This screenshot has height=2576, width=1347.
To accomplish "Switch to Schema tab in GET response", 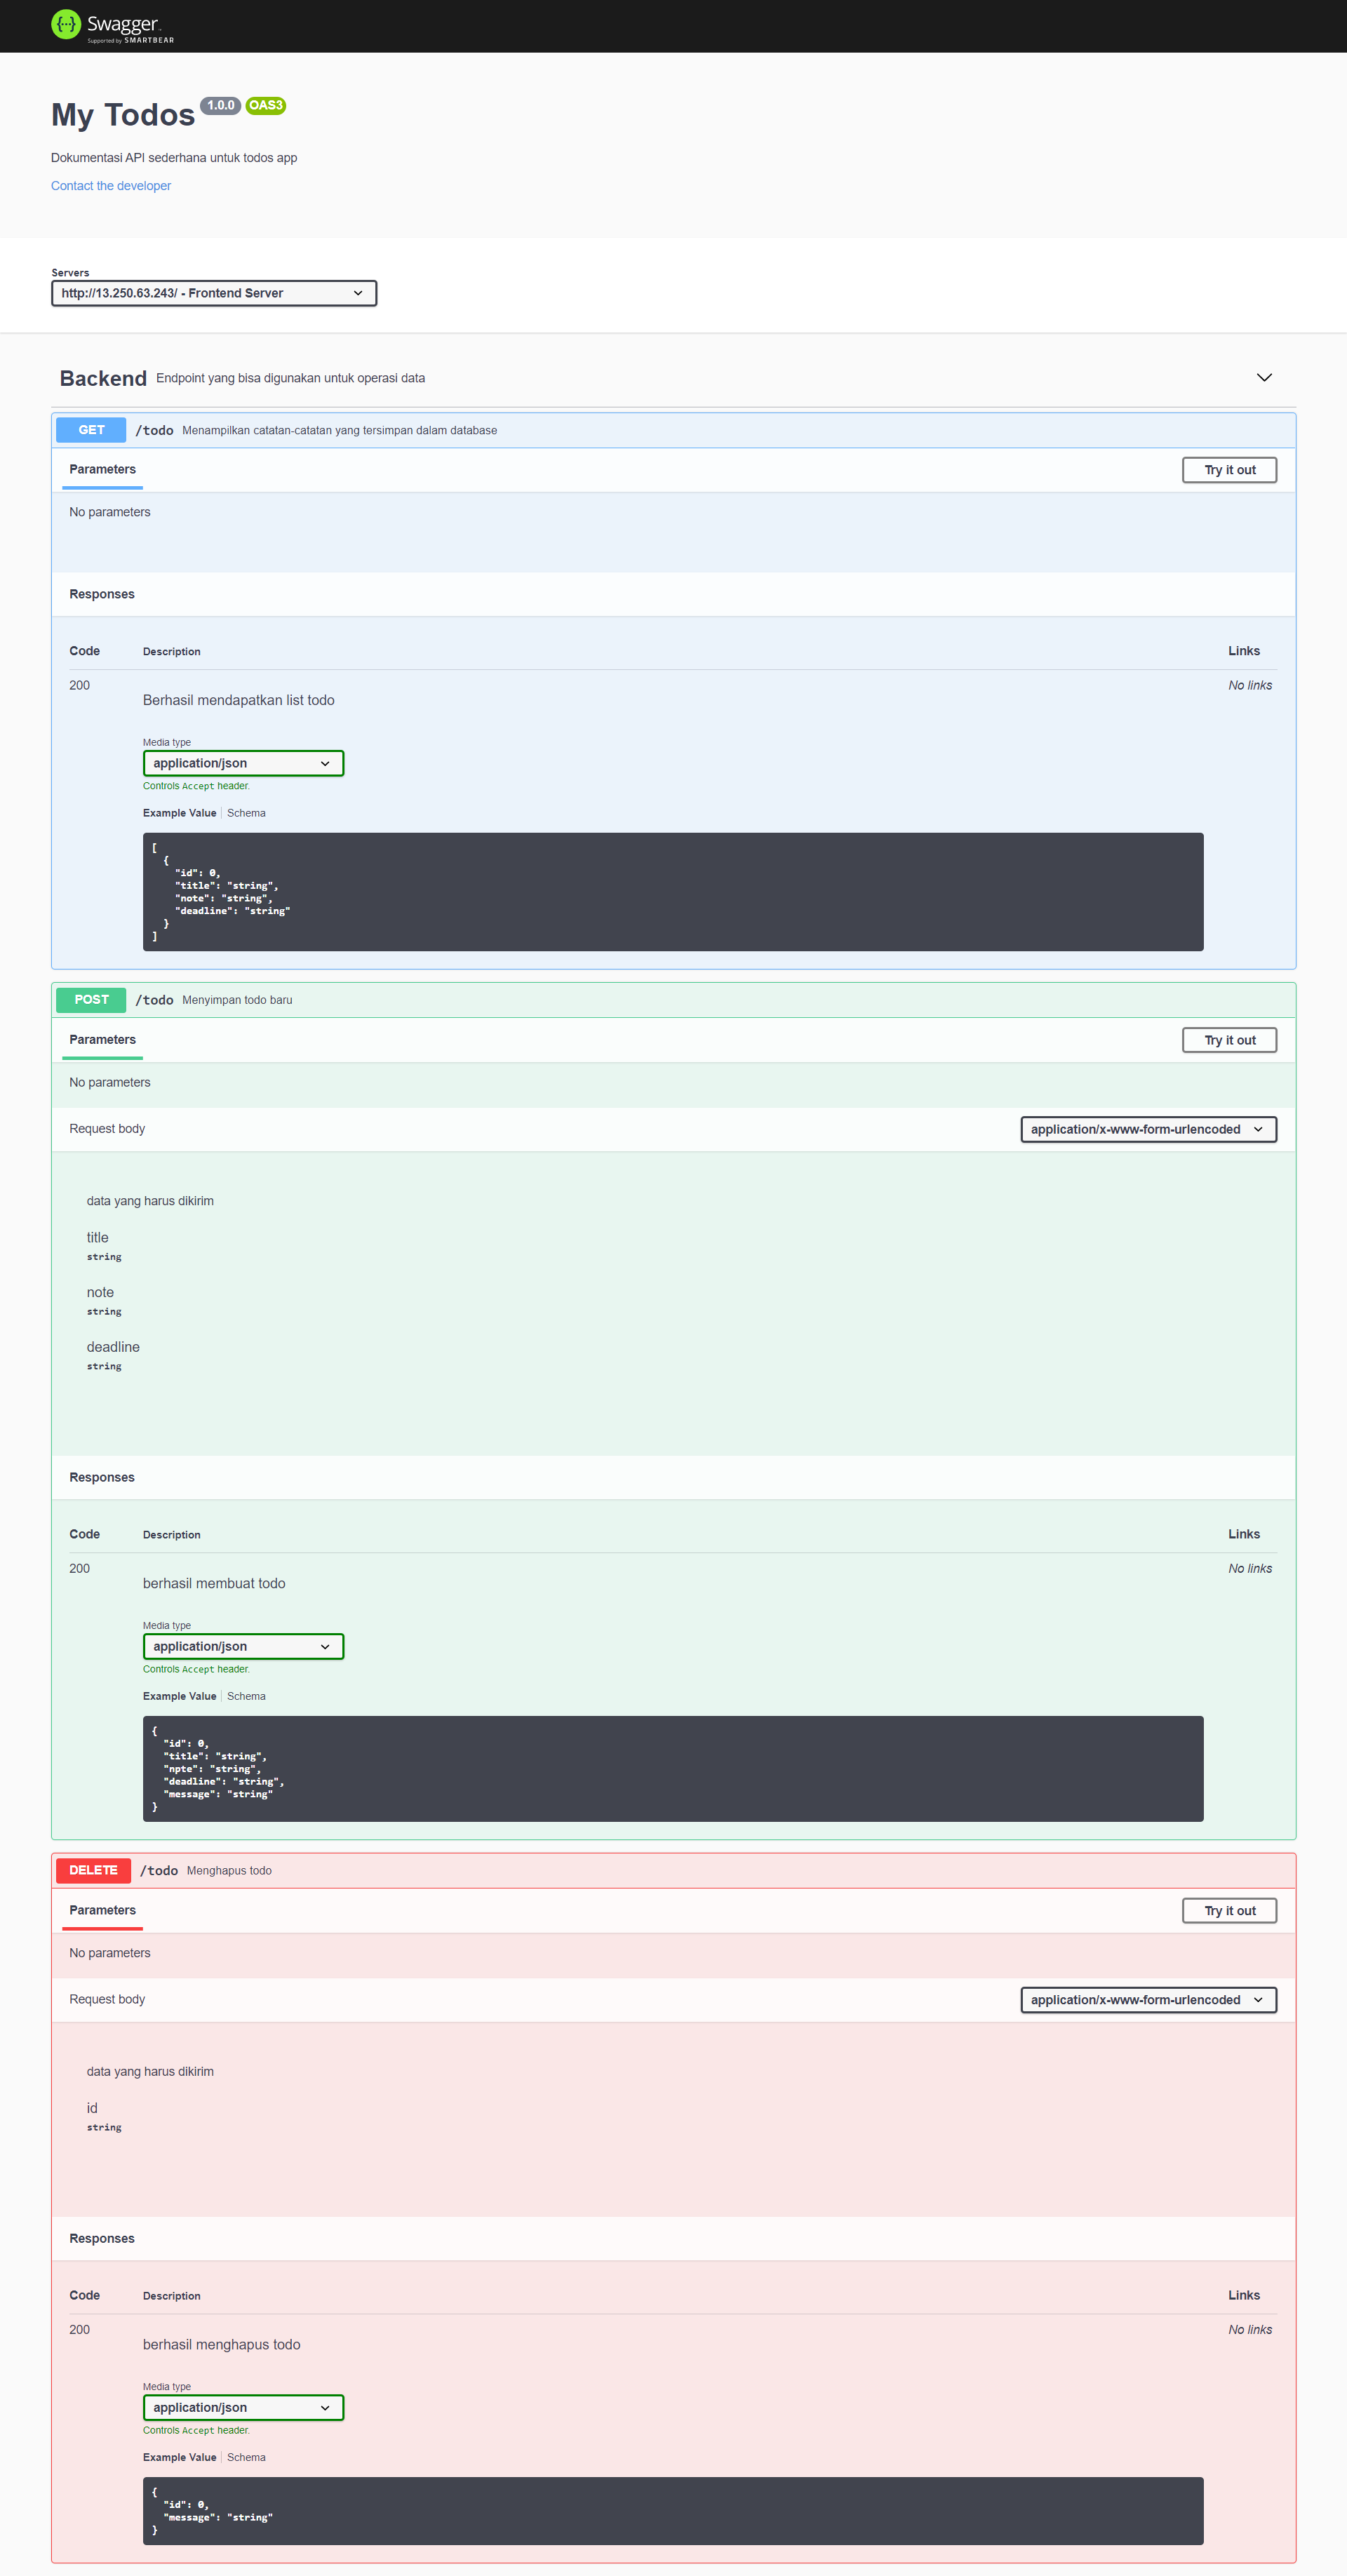I will 246,813.
